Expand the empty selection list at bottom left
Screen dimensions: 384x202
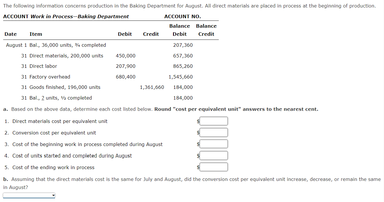pos(29,195)
